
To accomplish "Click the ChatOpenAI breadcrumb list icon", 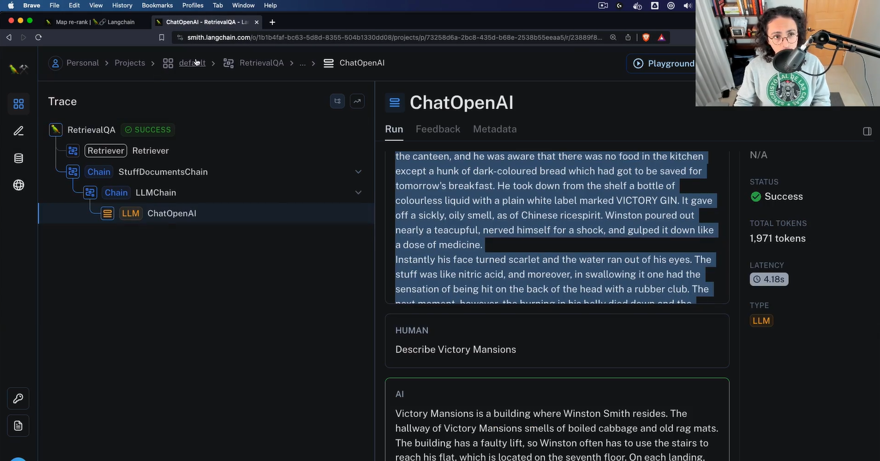I will pos(329,63).
